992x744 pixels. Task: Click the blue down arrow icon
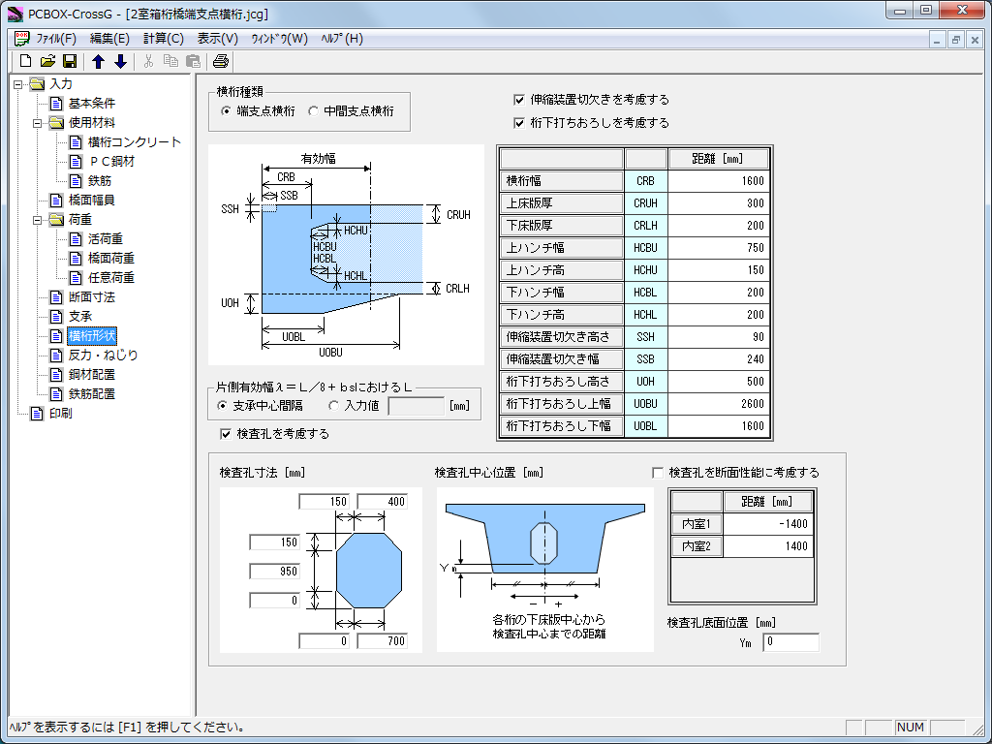click(x=120, y=62)
